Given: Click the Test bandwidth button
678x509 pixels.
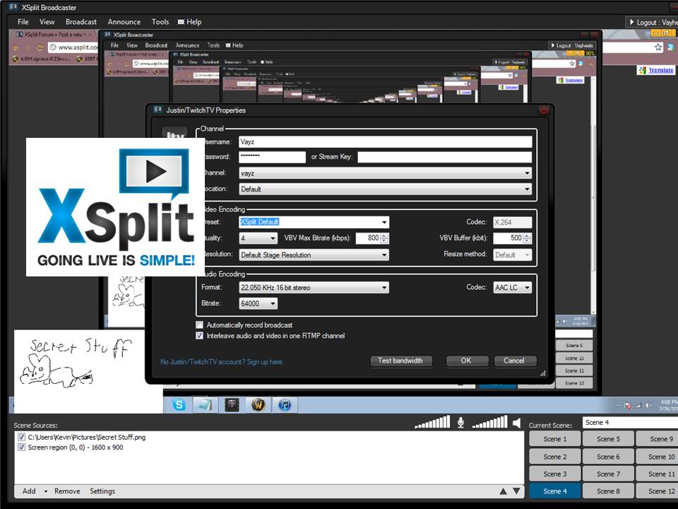Looking at the screenshot, I should point(401,361).
